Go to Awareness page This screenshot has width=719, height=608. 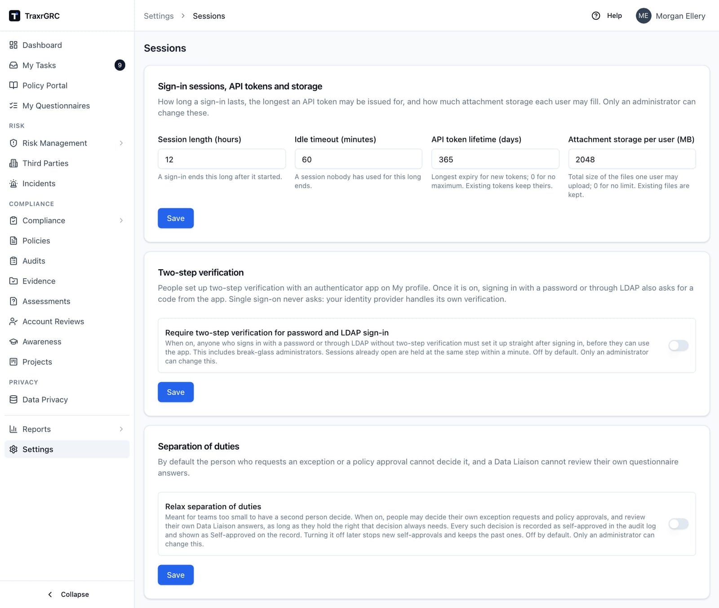(67, 341)
